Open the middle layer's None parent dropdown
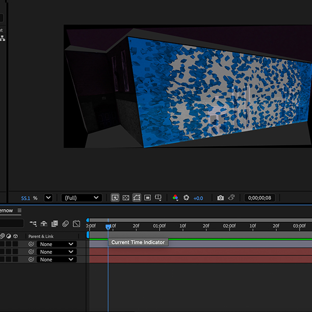Image resolution: width=312 pixels, height=312 pixels. click(x=57, y=252)
